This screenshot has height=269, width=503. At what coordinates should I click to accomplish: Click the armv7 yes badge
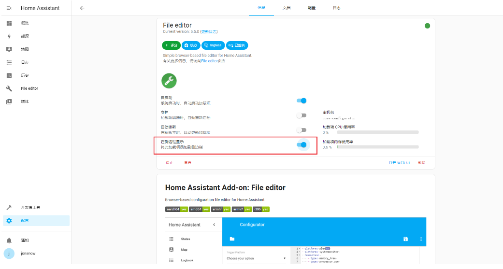242,210
